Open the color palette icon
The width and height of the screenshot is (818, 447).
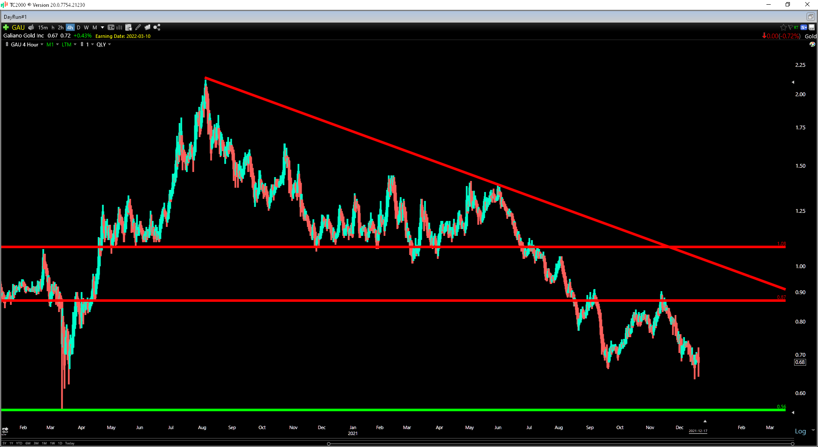click(812, 44)
